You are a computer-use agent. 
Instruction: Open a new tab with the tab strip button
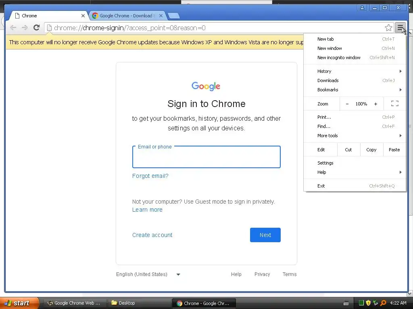pyautogui.click(x=174, y=16)
